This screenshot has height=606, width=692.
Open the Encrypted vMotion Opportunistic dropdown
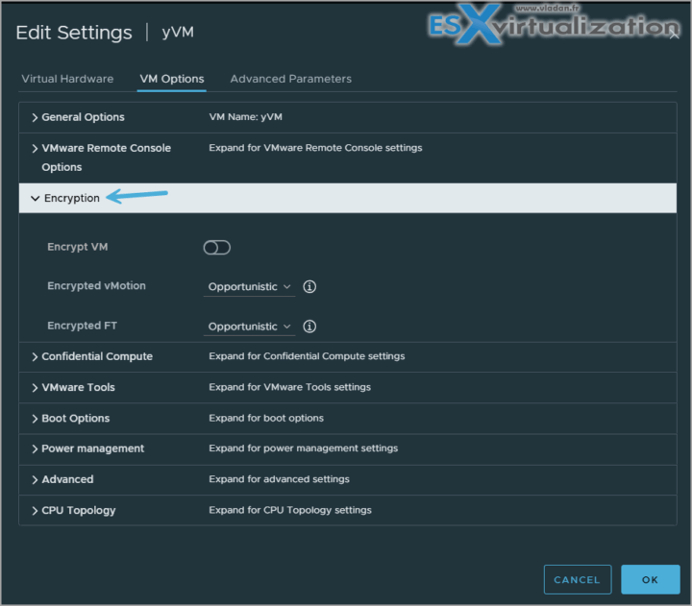[x=249, y=287]
